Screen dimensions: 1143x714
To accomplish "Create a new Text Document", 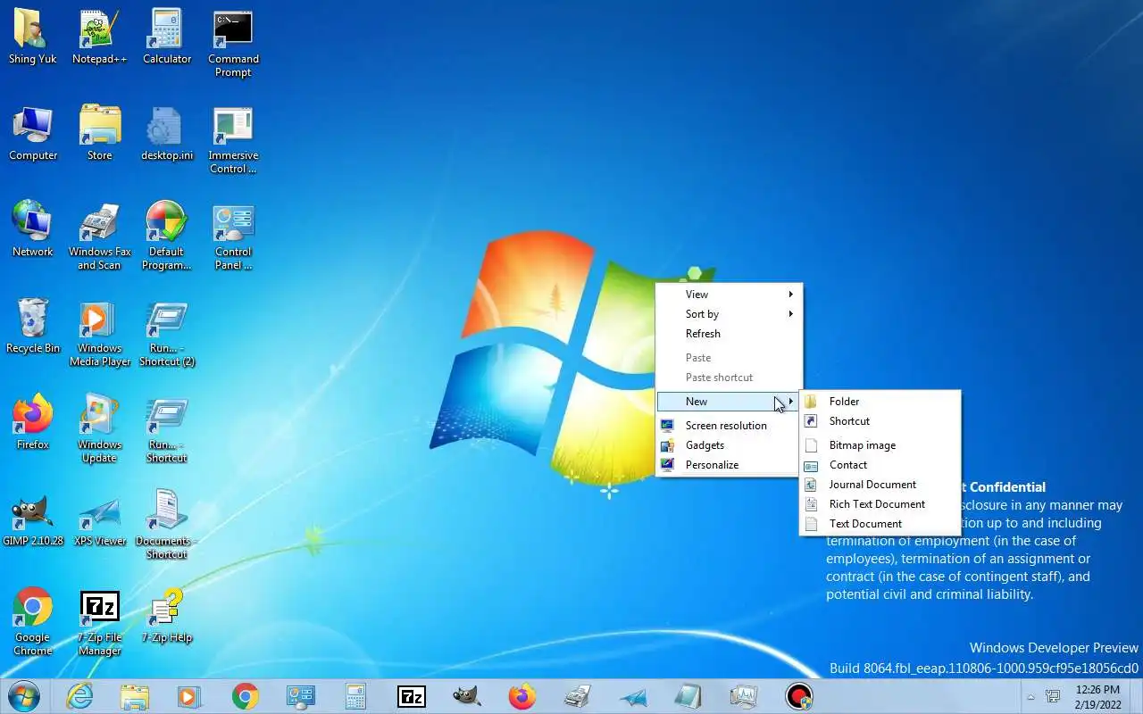I will [880, 524].
